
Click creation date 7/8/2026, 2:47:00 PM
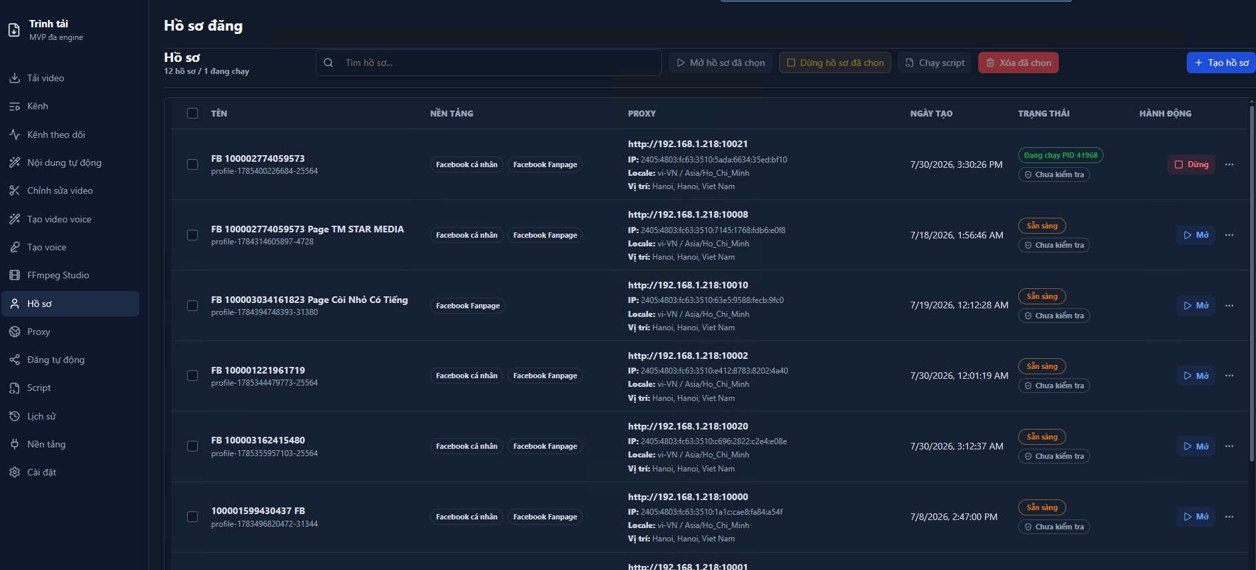[954, 517]
